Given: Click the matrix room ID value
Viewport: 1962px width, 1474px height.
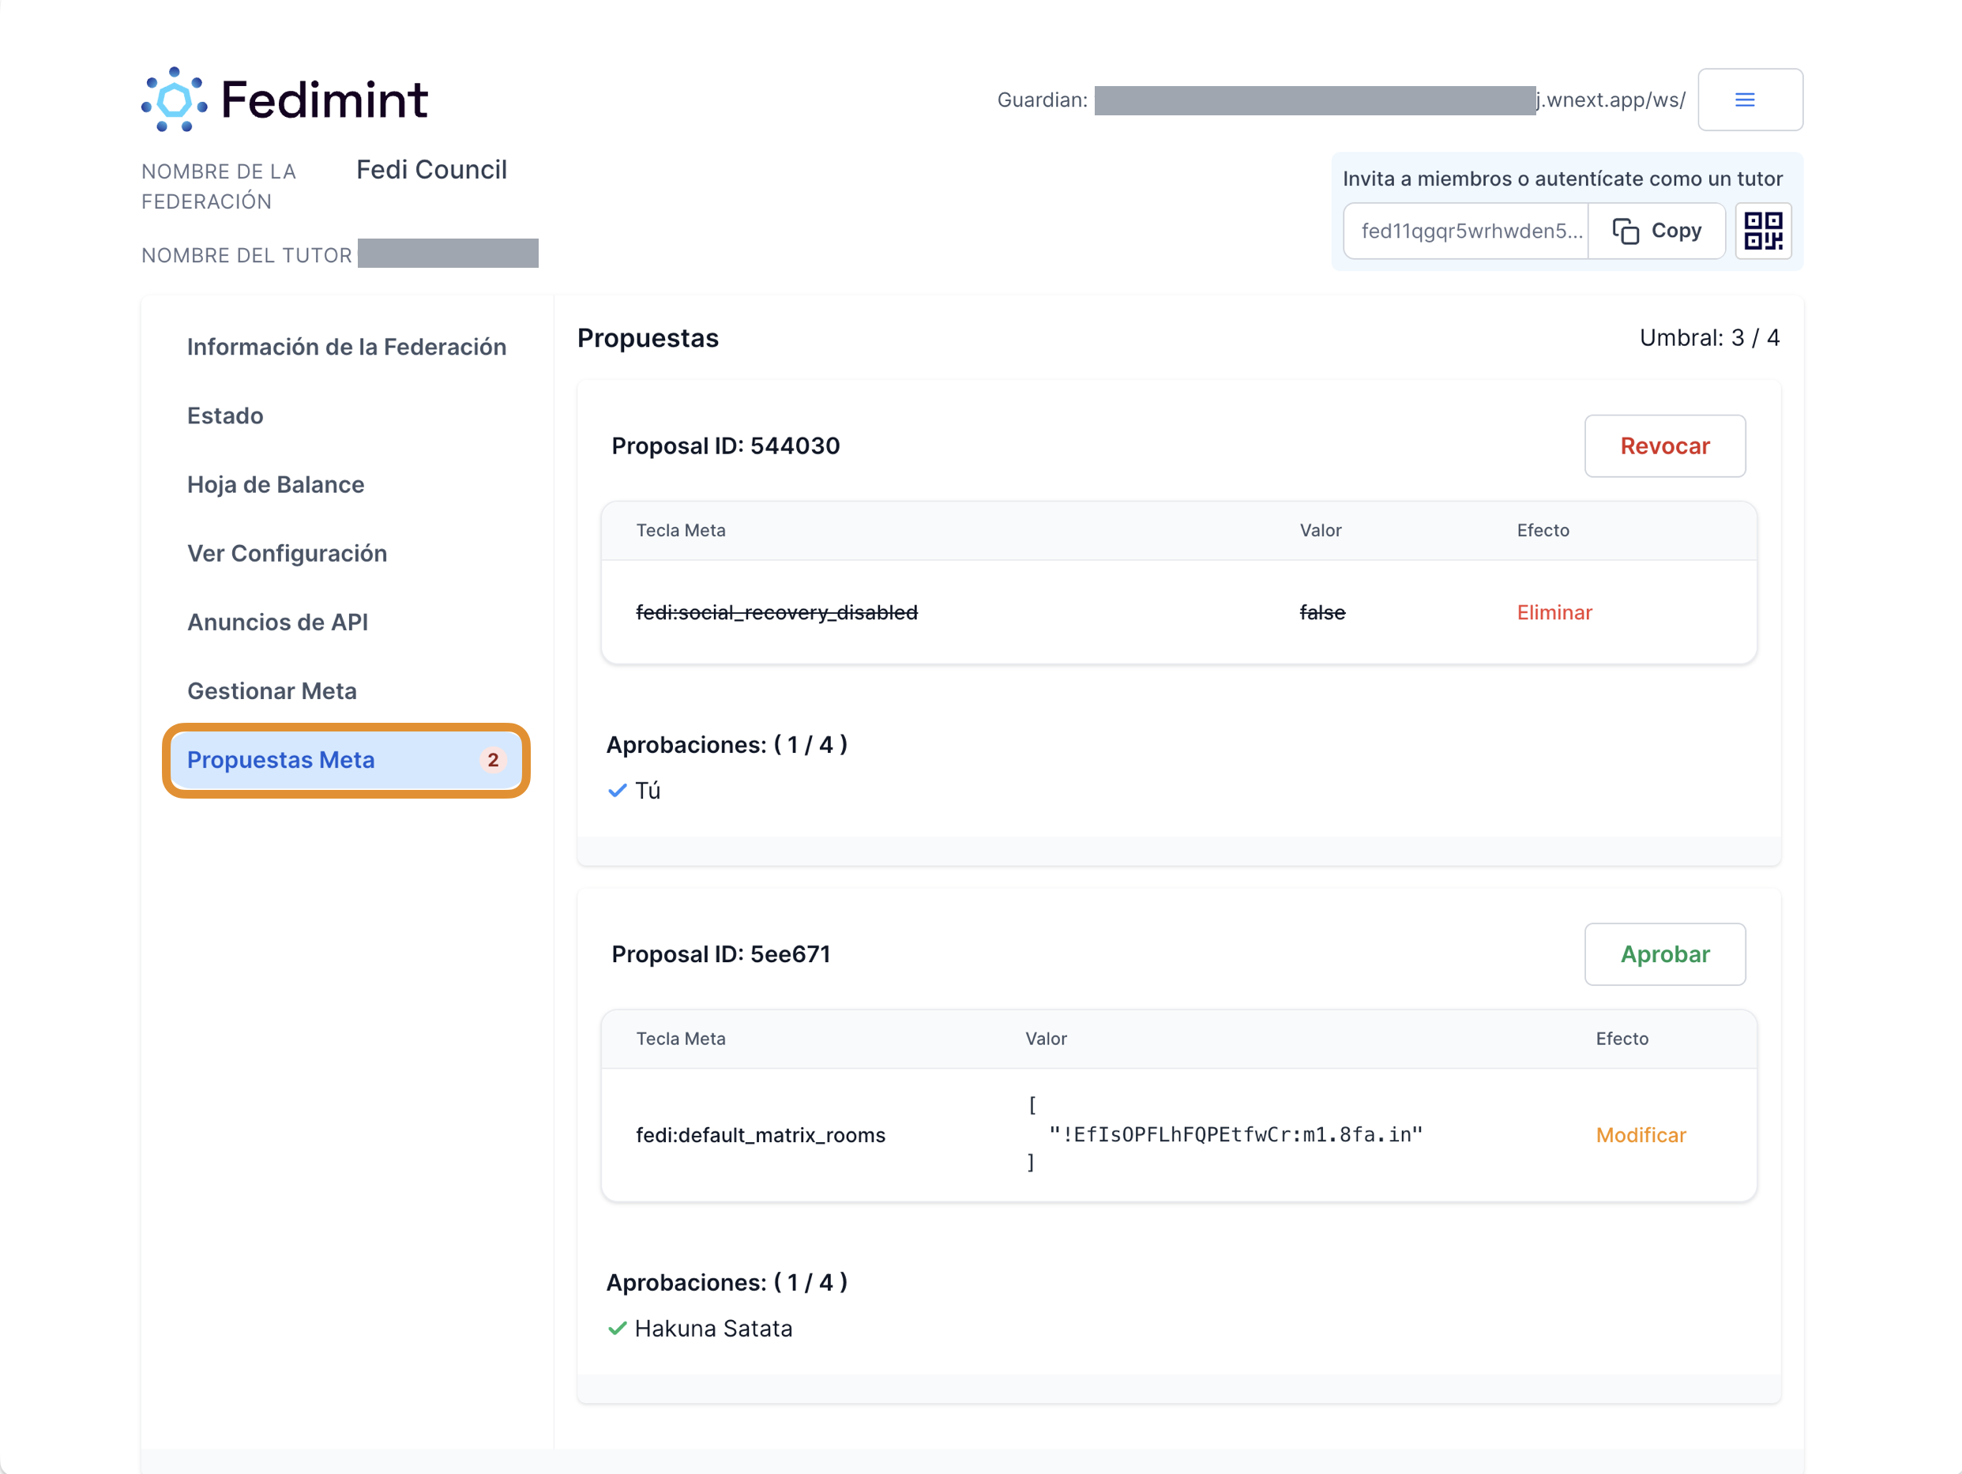Looking at the screenshot, I should point(1235,1134).
